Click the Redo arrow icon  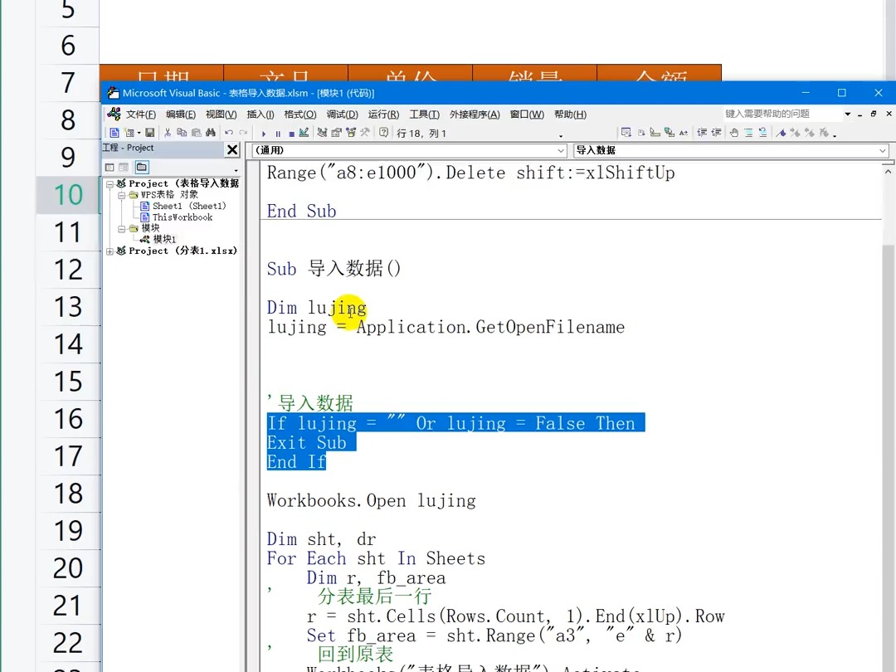[x=243, y=133]
